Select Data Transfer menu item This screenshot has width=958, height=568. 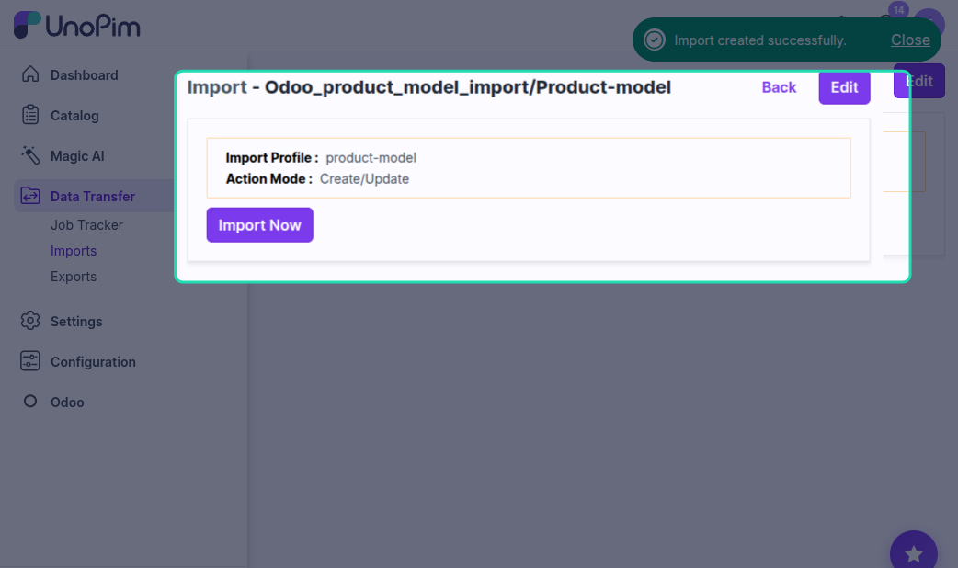pyautogui.click(x=93, y=196)
